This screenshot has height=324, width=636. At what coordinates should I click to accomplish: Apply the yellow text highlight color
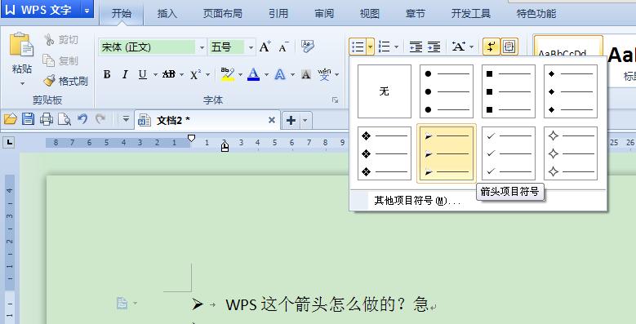tap(228, 74)
